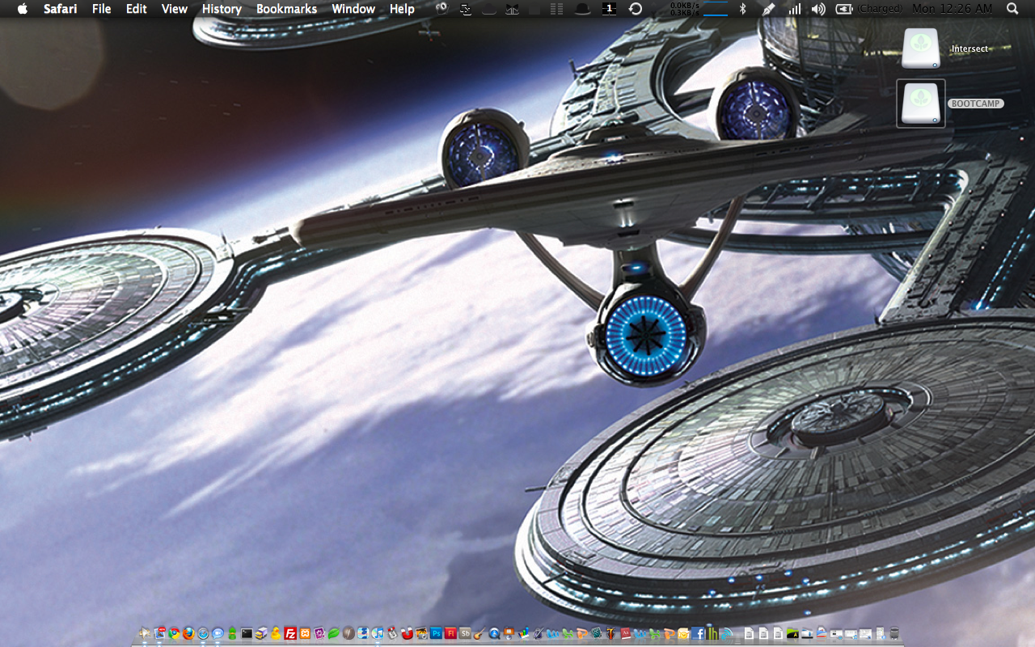Click the Mon 12:26 AM clock

(x=953, y=9)
